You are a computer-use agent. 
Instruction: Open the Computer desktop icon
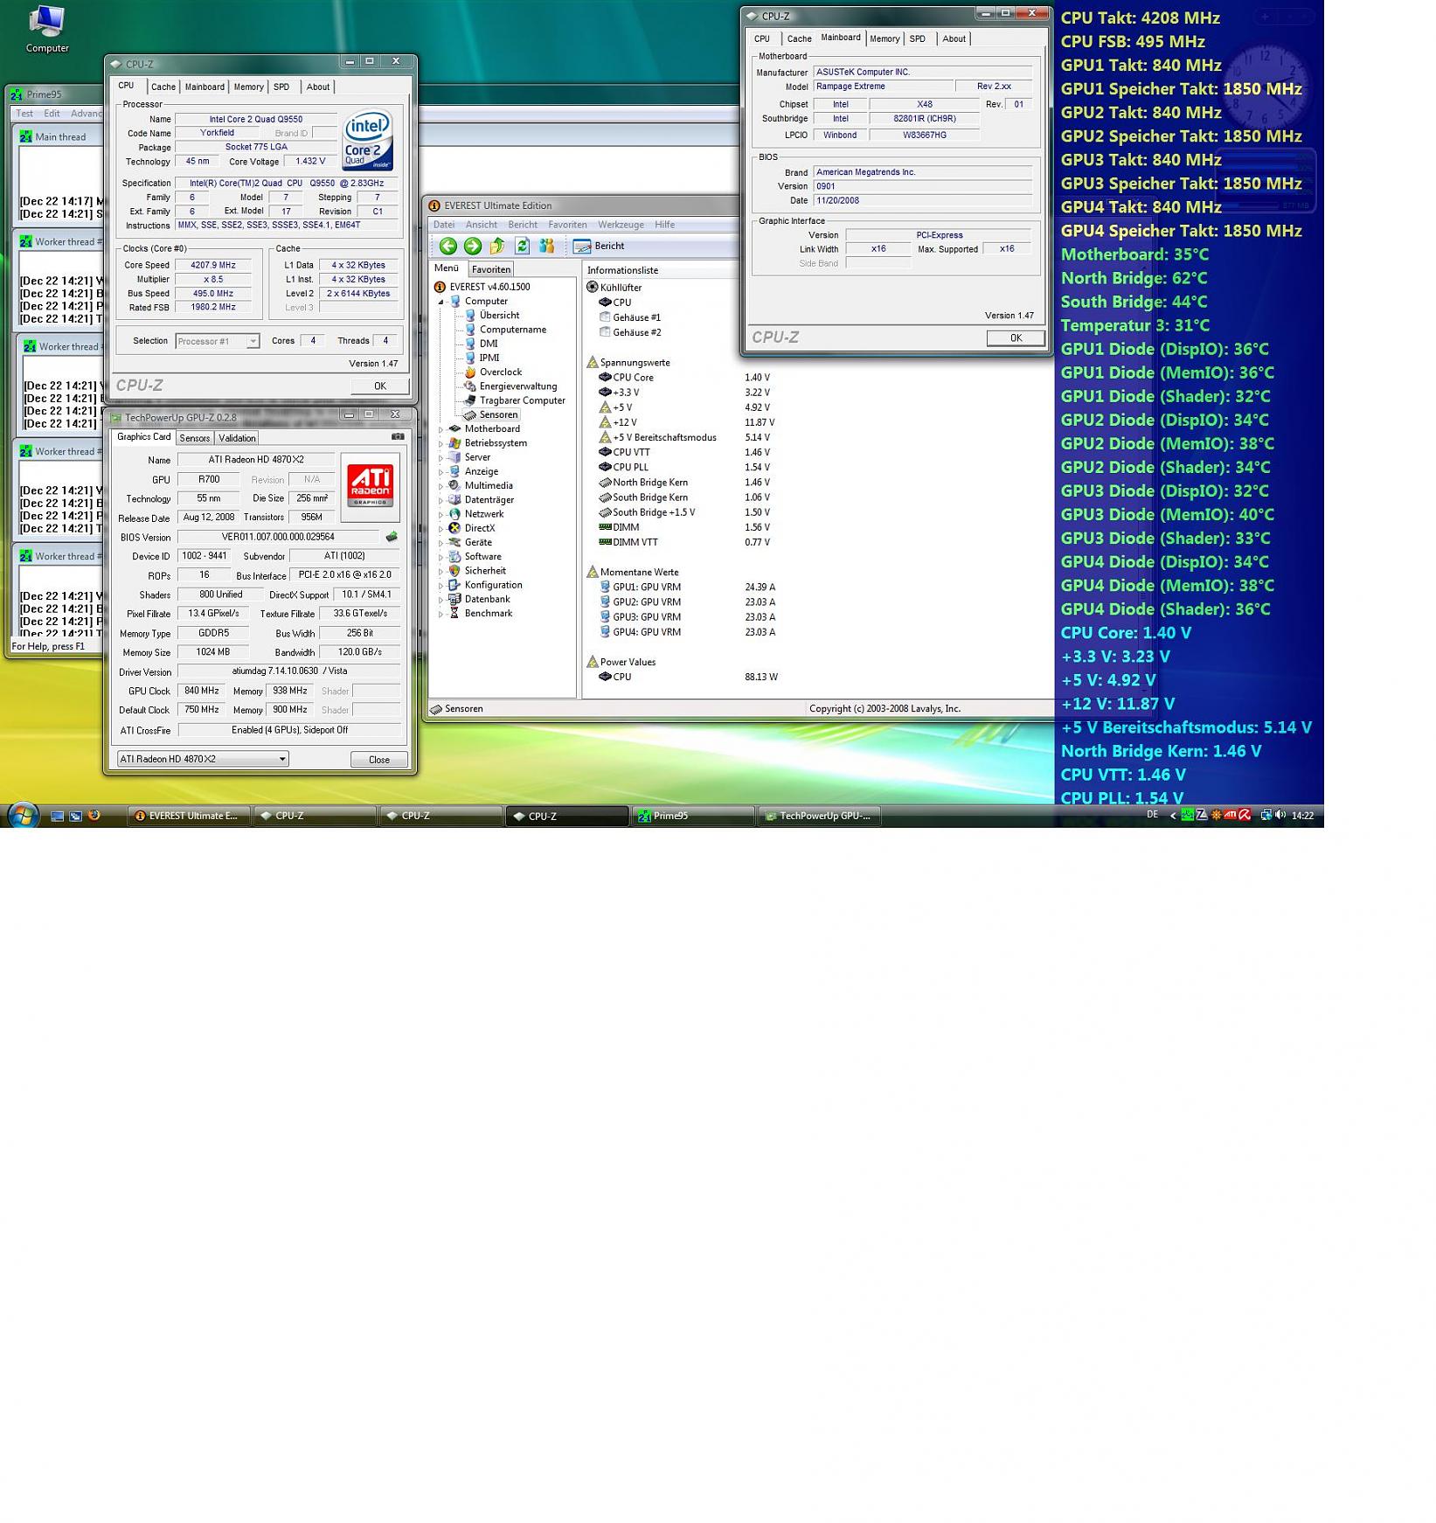point(47,29)
